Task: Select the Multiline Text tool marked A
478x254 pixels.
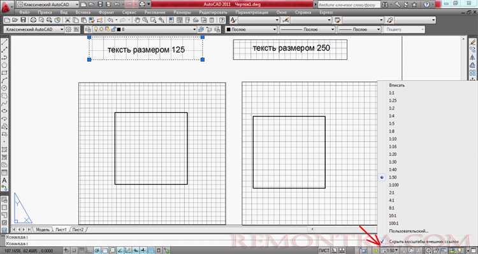Action: click(4, 181)
